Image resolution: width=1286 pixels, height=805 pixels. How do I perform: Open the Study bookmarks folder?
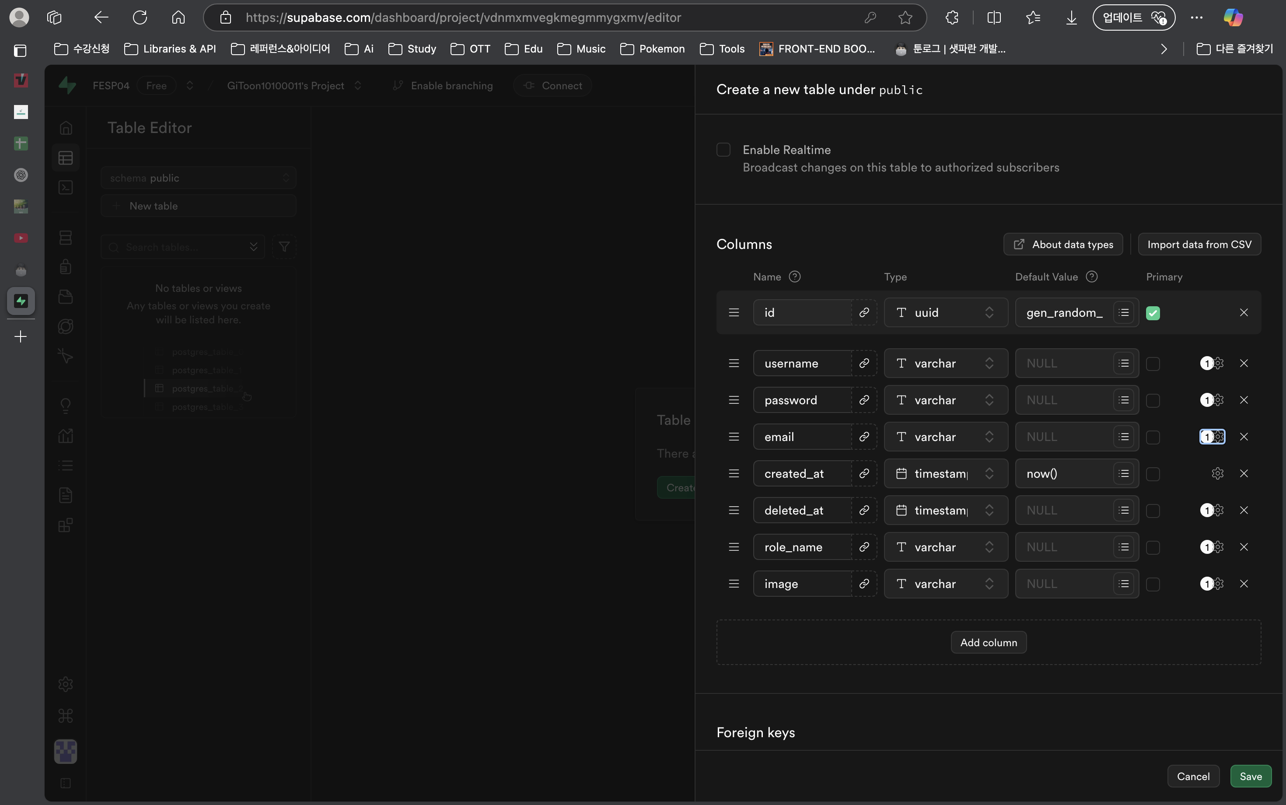coord(412,49)
